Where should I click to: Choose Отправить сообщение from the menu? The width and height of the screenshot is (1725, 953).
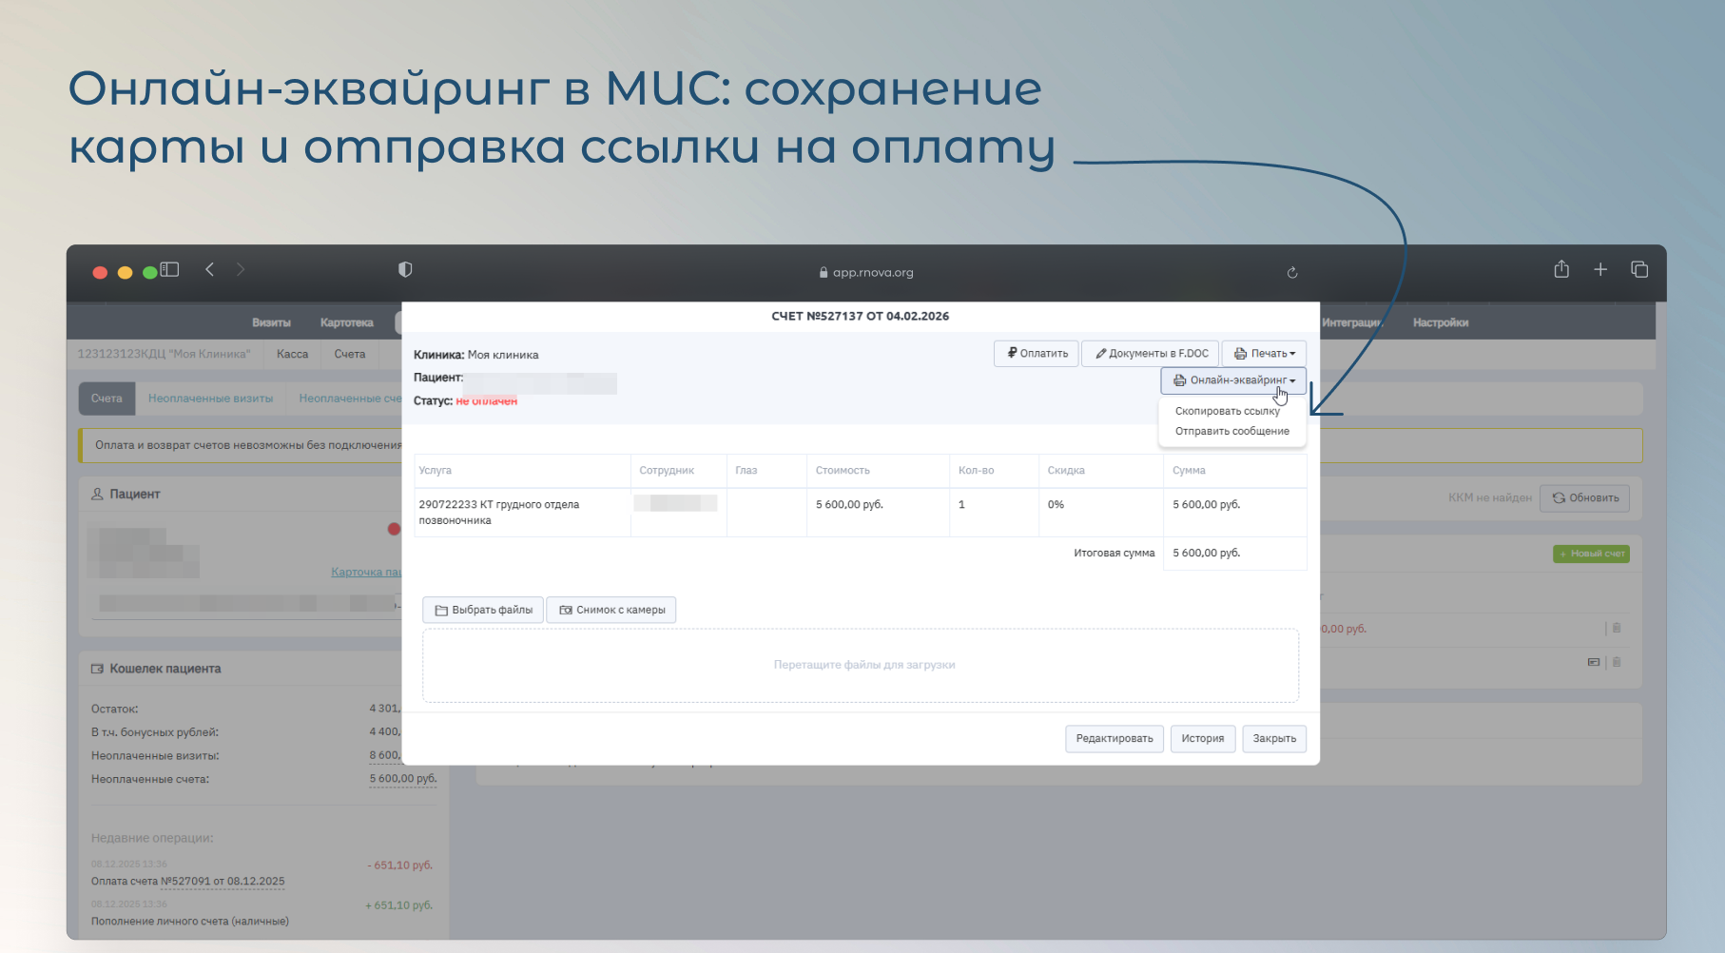[x=1231, y=431]
